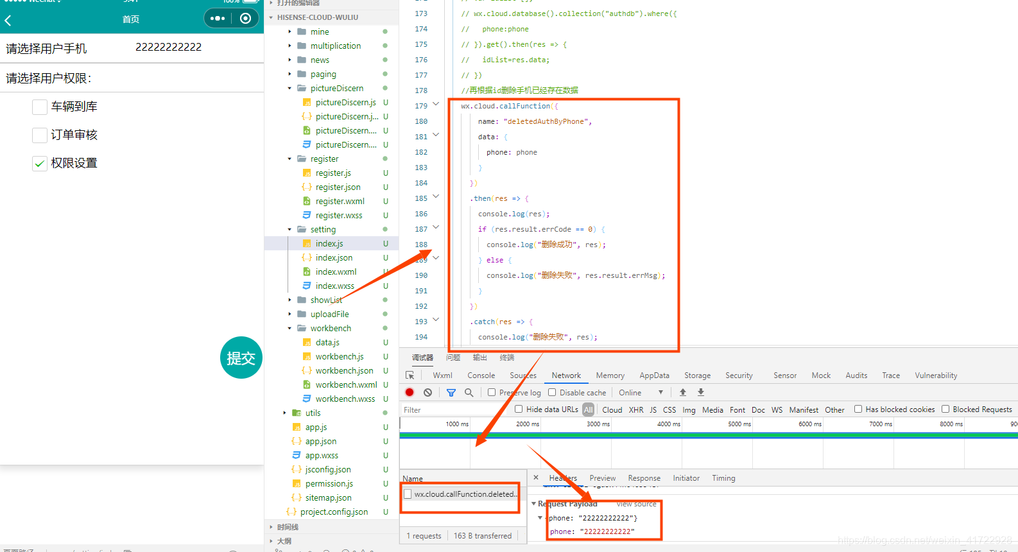1018x552 pixels.
Task: Collapse the setting folder
Action: click(289, 229)
